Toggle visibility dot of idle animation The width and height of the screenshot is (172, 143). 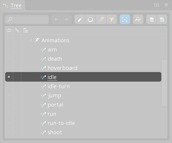(9, 77)
